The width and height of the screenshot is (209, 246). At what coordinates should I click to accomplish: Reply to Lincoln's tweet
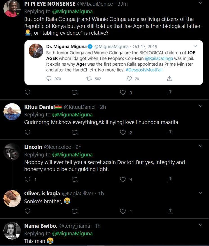click(x=28, y=179)
